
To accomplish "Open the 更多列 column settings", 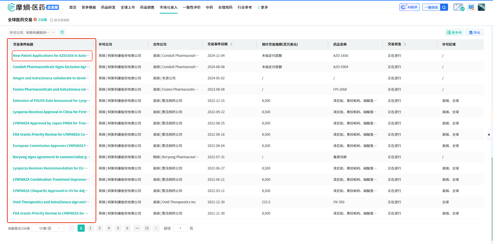I will point(454,33).
